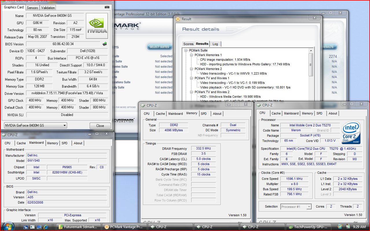Viewport: 370px width, 231px height.
Task: Switch to the Sensors tab in GPU-Z
Action: coord(32,8)
